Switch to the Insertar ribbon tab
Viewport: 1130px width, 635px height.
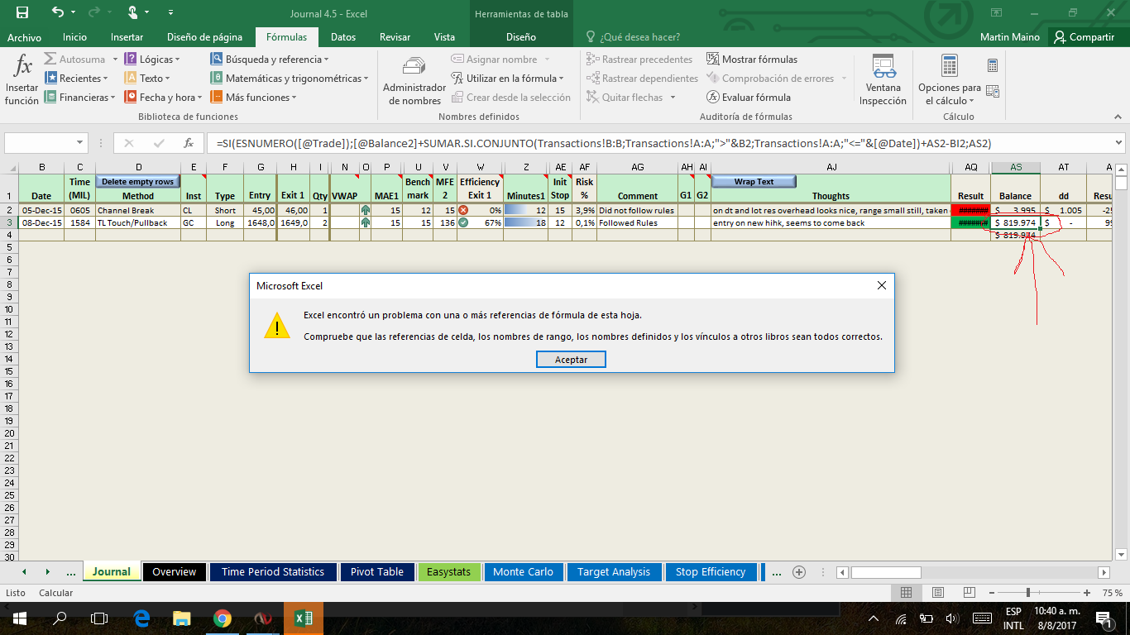tap(127, 37)
